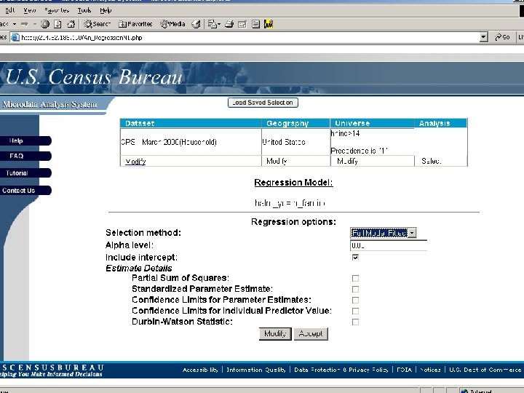Click the browser Forward arrow button
The image size is (524, 393).
tap(25, 24)
